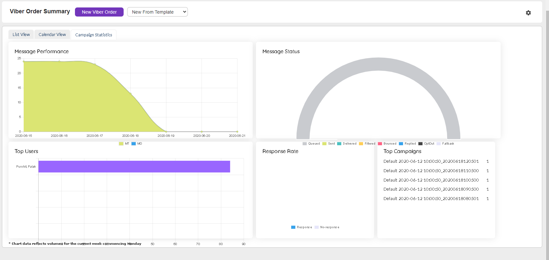549x260 pixels.
Task: Toggle the MO legend swatch
Action: (x=134, y=144)
